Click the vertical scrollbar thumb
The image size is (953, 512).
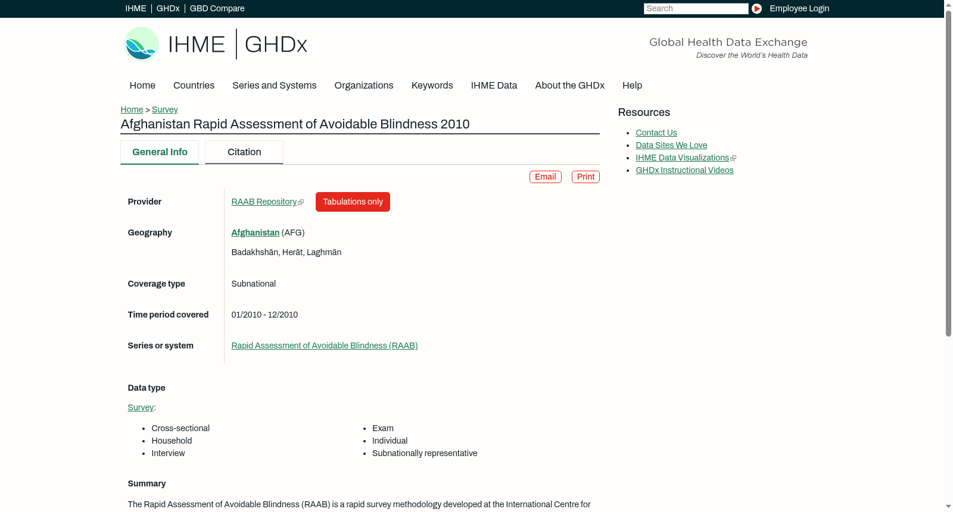(948, 172)
